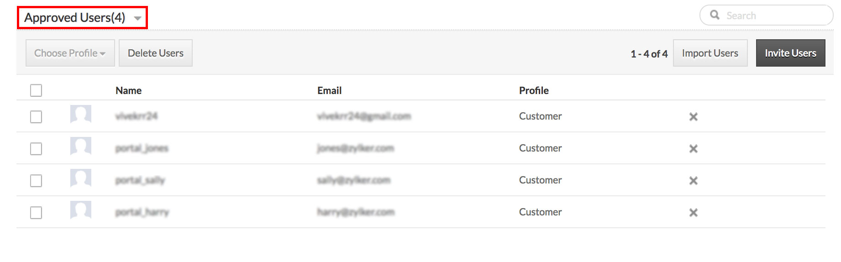841x262 pixels.
Task: Click the Delete Users button
Action: [156, 53]
